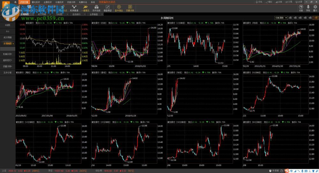Open 五步诊股 in the left sidebar
Viewport: 319px width, 173px height.
point(8,72)
